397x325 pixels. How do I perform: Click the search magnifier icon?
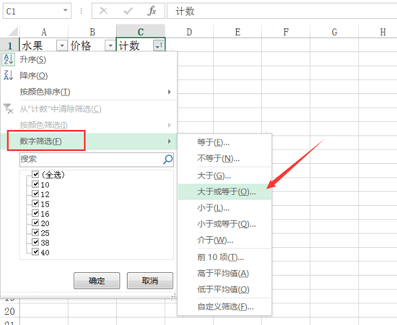(x=168, y=159)
